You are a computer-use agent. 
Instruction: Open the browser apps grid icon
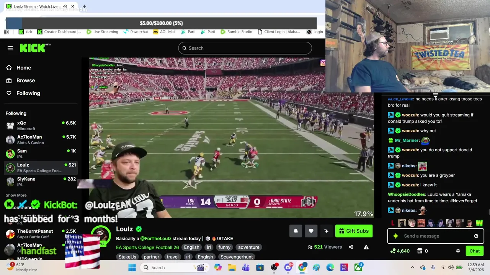tap(6, 32)
